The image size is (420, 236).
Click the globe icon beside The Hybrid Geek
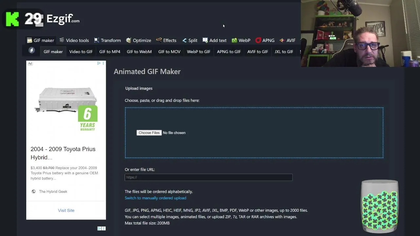coord(33,191)
